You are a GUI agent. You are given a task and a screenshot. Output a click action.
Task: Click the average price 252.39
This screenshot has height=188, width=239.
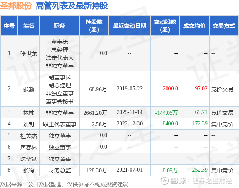point(200,170)
